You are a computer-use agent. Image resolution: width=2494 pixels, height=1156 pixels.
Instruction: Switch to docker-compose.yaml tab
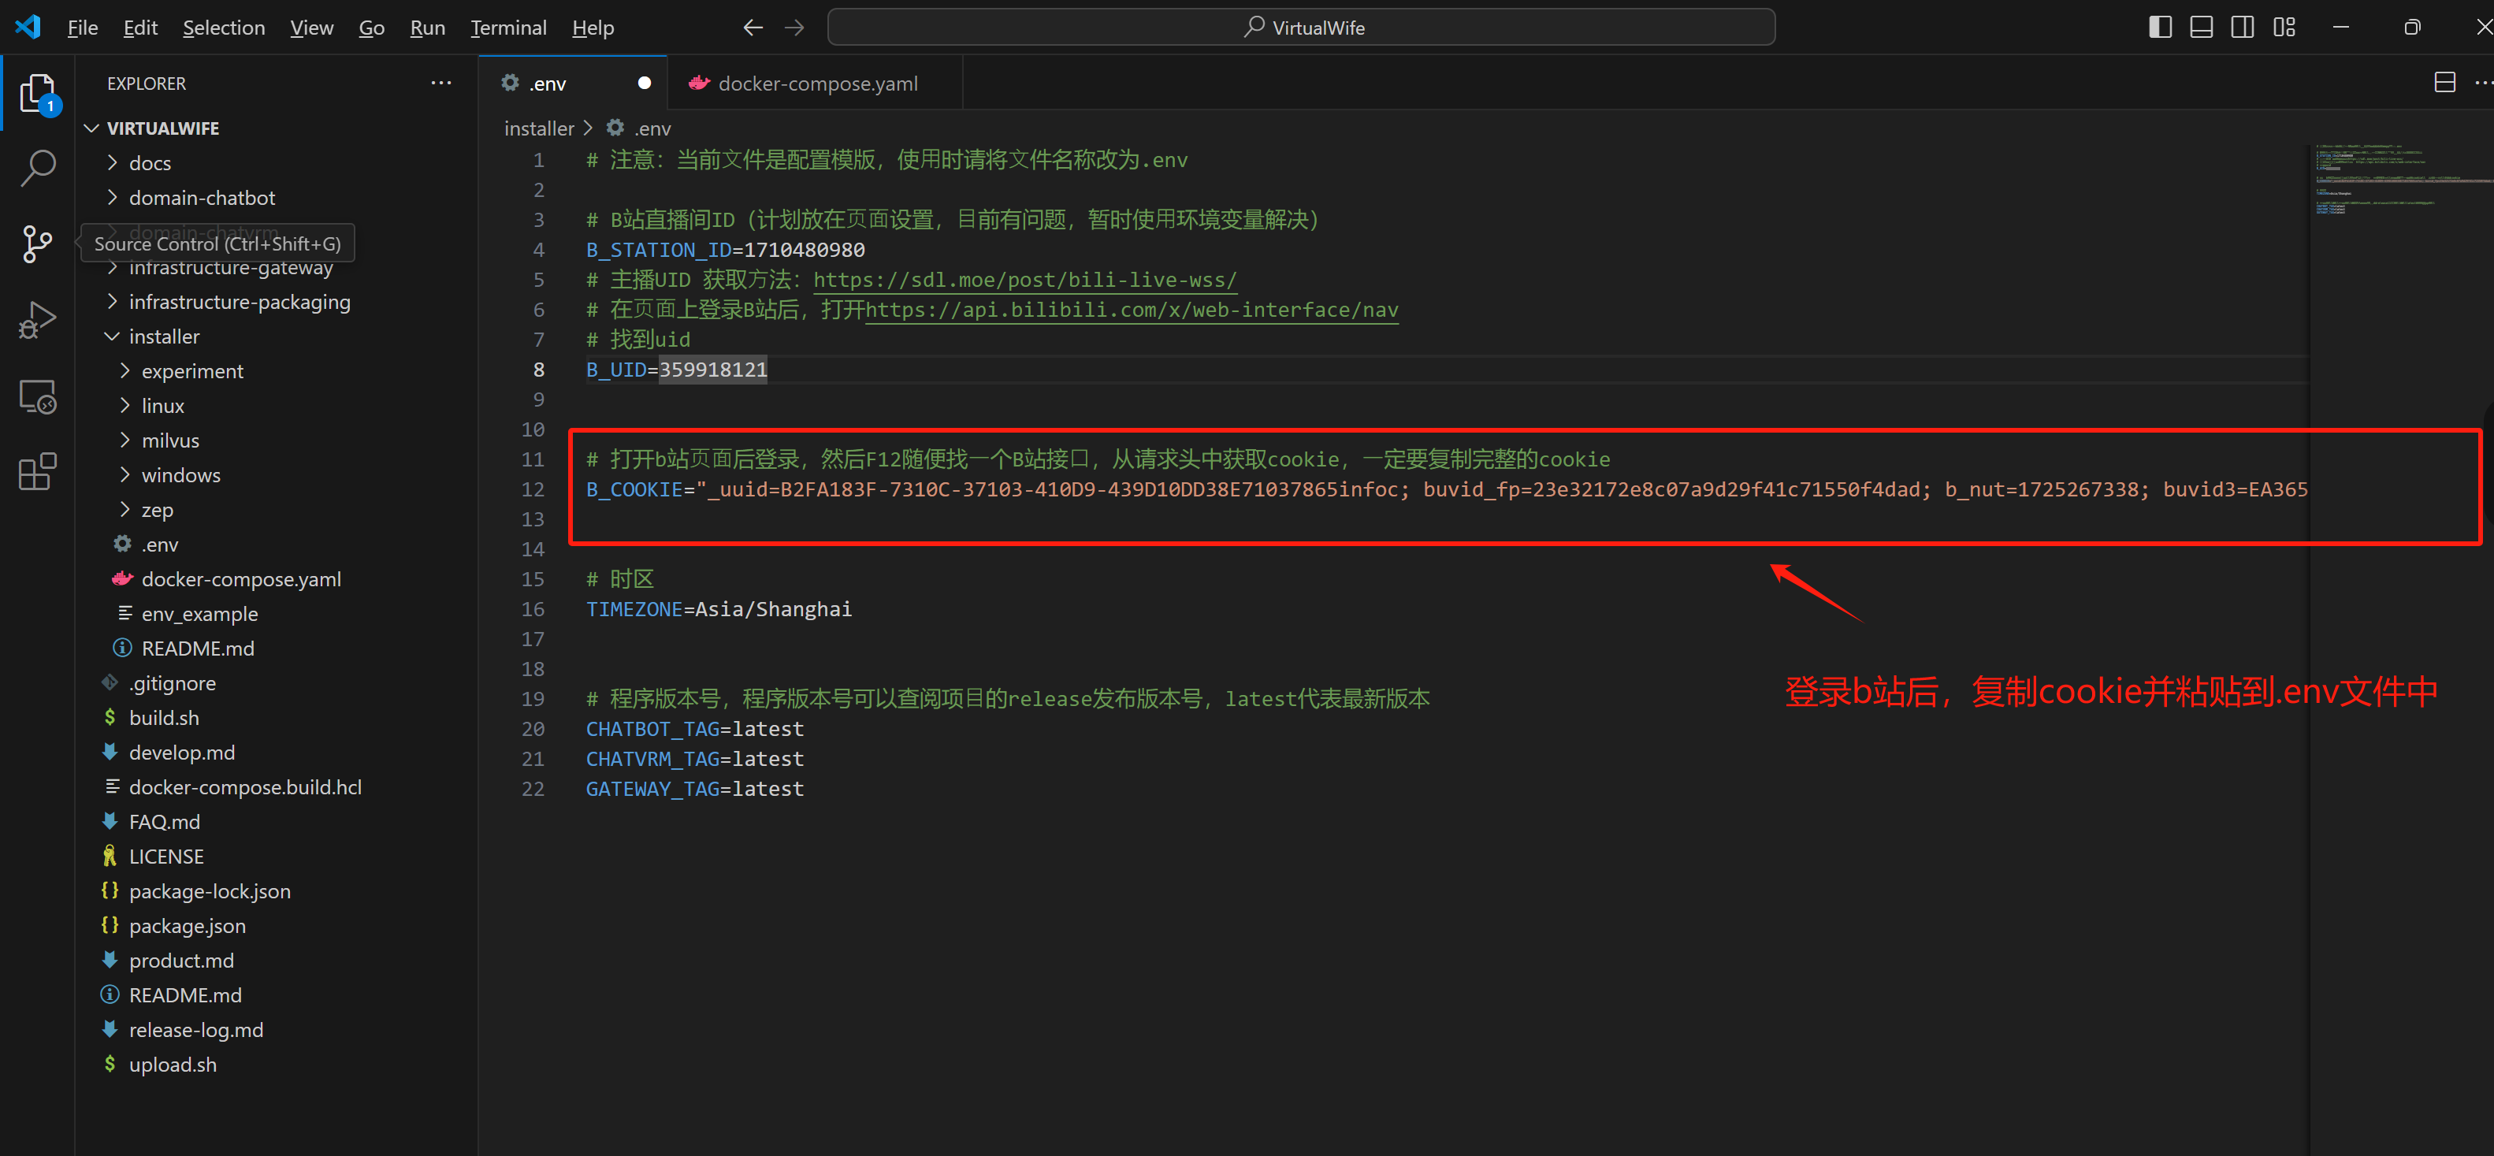[816, 84]
